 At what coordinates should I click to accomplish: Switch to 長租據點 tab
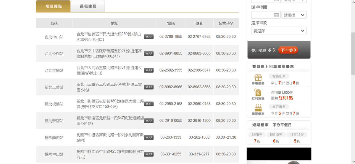pos(88,6)
